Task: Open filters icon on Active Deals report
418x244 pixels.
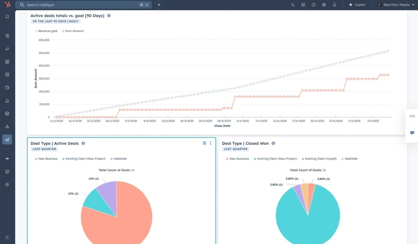Action: click(x=205, y=143)
